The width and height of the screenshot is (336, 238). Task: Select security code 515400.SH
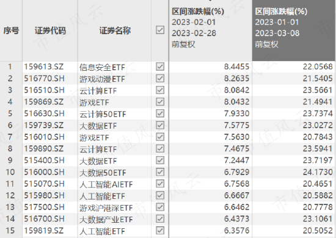[44, 160]
